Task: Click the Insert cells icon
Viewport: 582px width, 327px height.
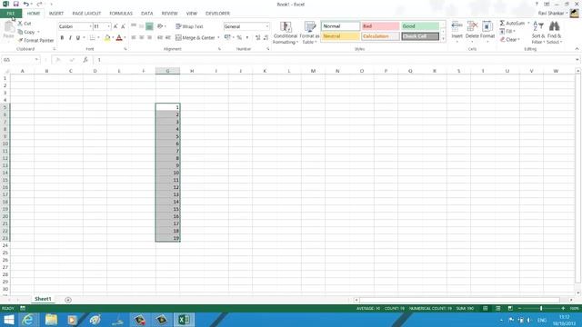Action: [x=457, y=26]
